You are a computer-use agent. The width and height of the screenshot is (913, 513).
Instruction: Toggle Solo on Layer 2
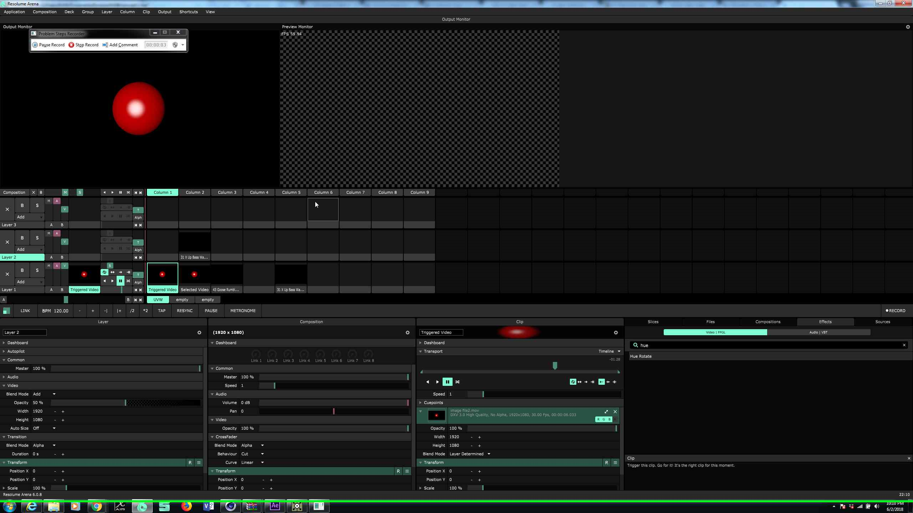click(37, 238)
